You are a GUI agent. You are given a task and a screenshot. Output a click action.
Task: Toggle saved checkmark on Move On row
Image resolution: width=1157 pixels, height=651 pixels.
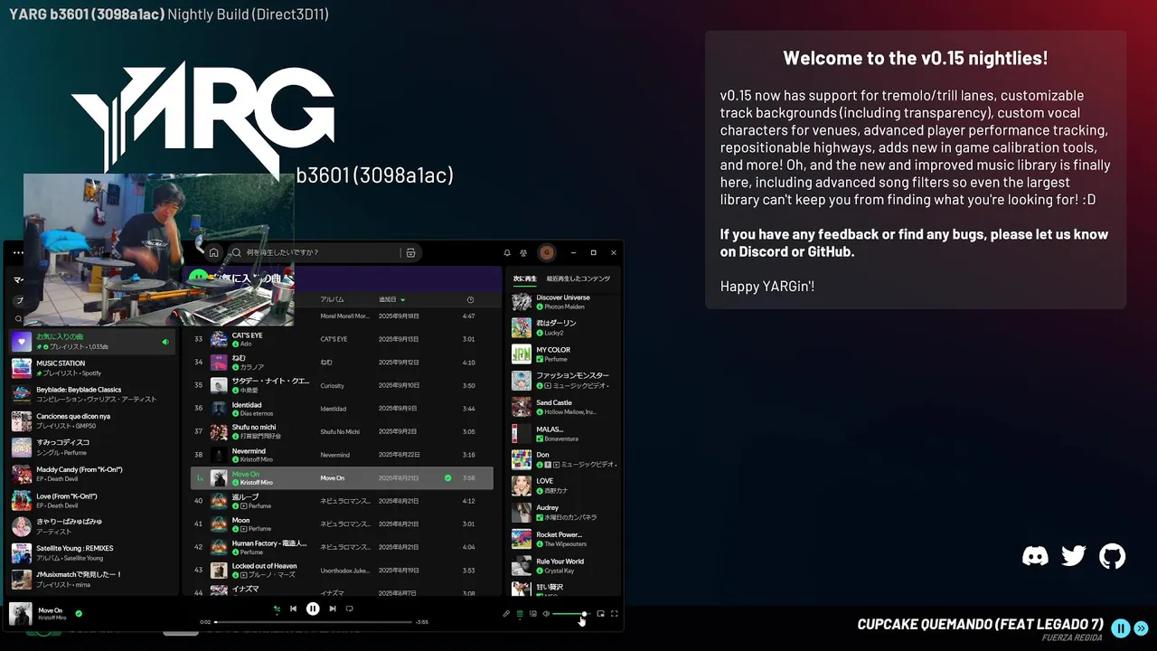447,477
